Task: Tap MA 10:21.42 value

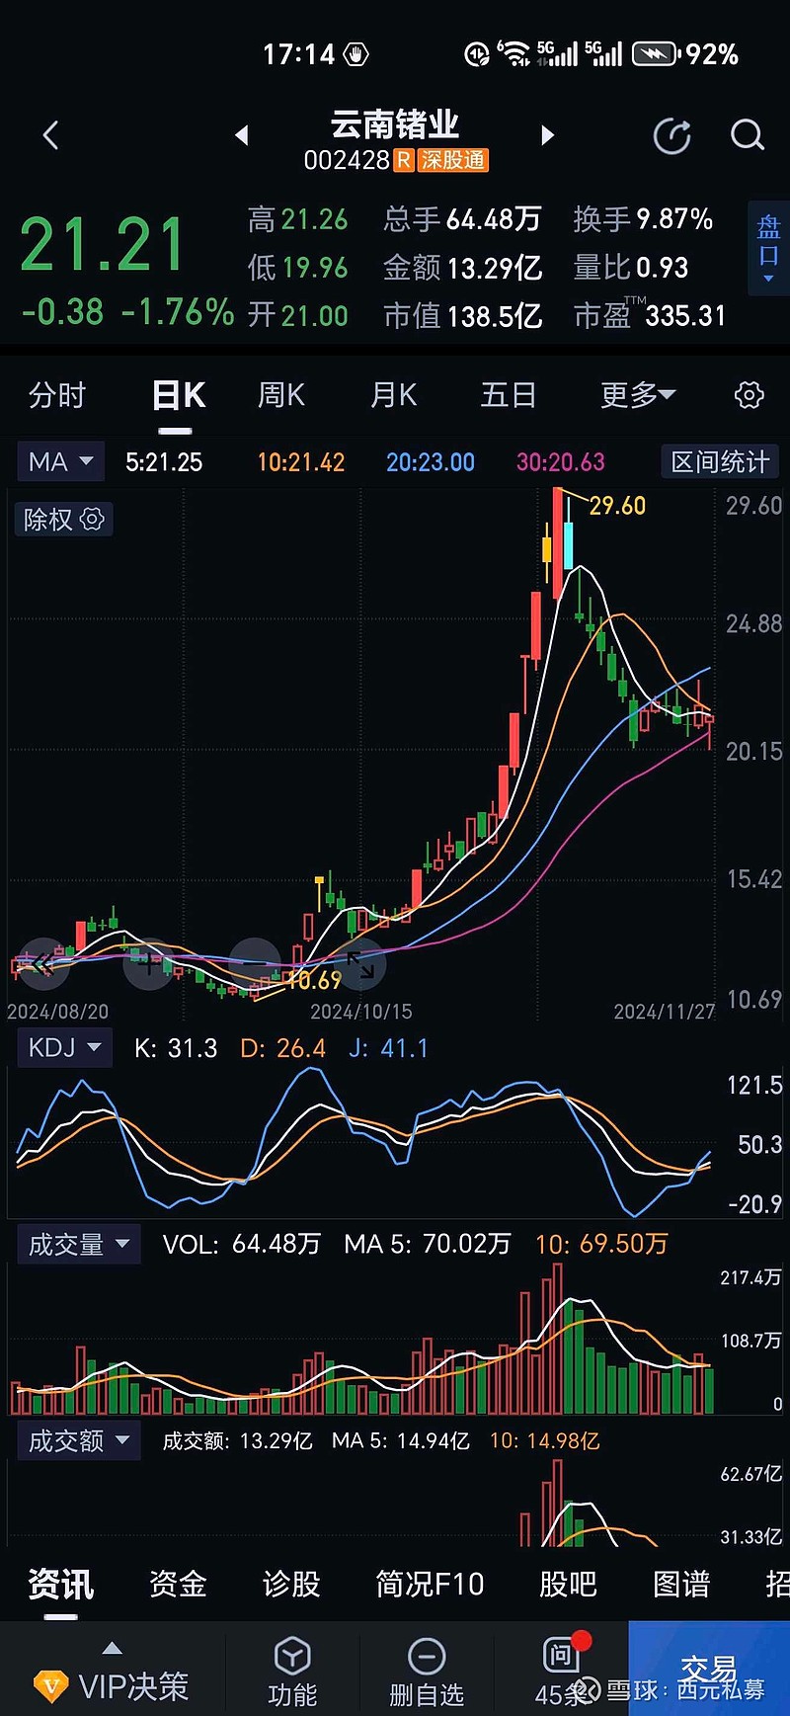Action: 301,462
